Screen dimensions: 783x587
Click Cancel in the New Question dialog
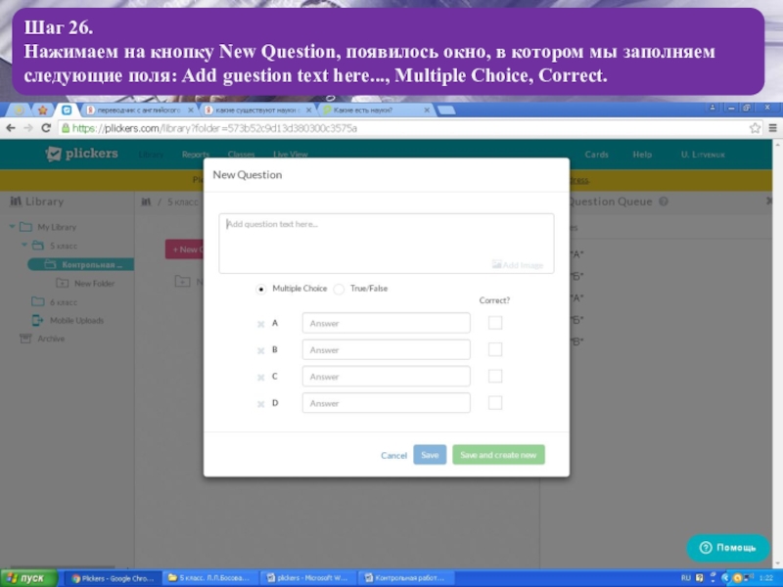(393, 455)
